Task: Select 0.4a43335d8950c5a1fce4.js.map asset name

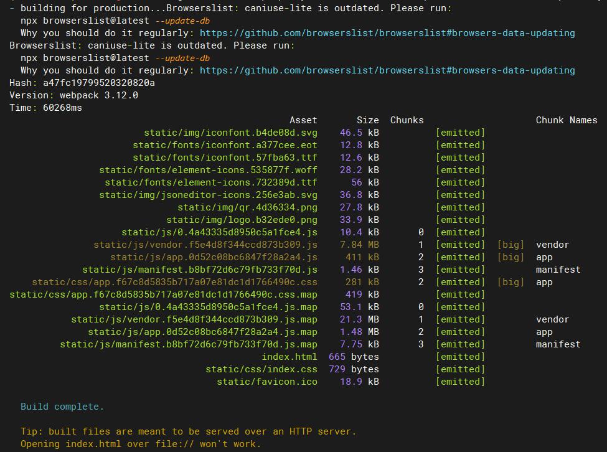Action: [x=209, y=307]
